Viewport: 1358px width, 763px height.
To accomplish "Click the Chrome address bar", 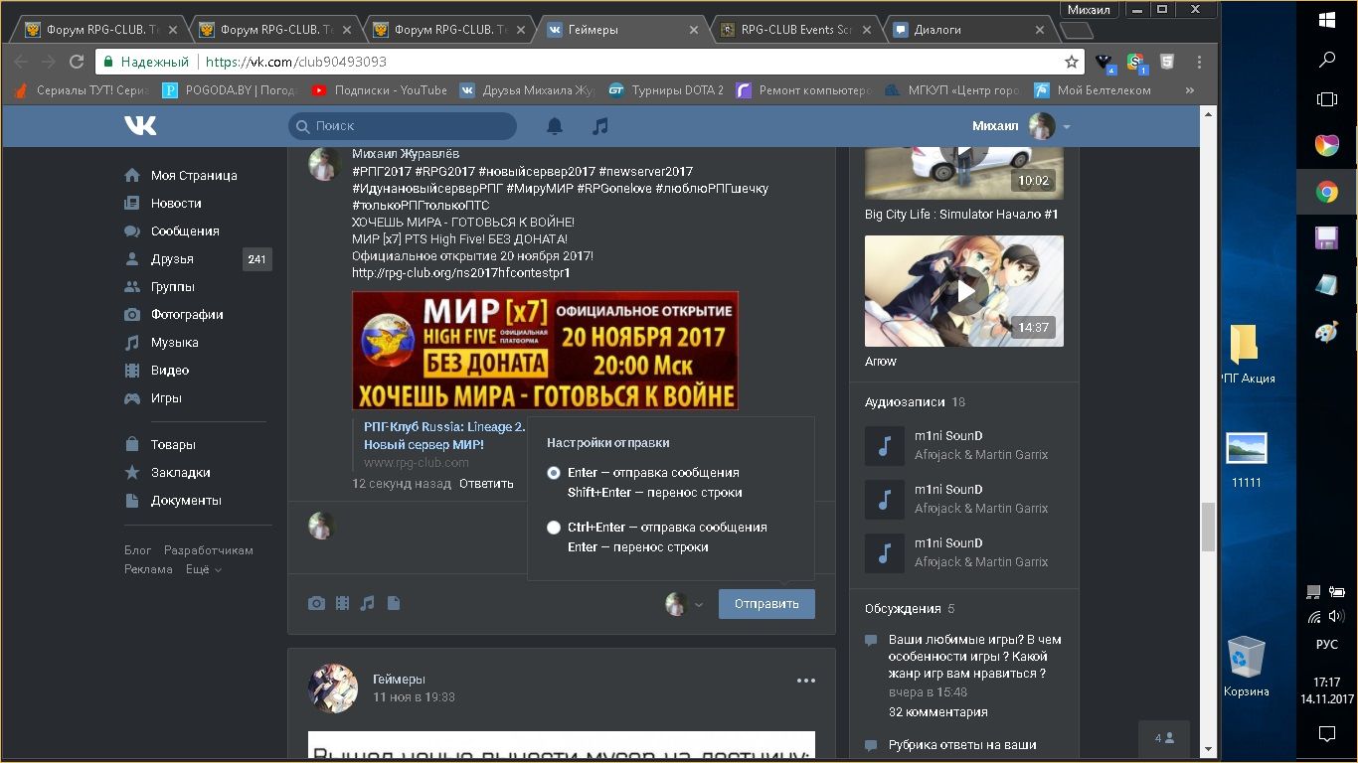I will coord(591,62).
